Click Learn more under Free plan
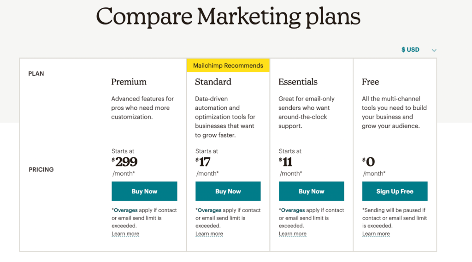472x262 pixels. click(376, 234)
